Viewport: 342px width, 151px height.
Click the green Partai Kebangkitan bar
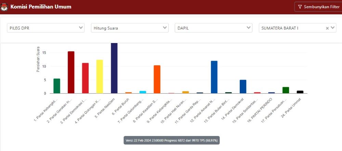tap(57, 86)
